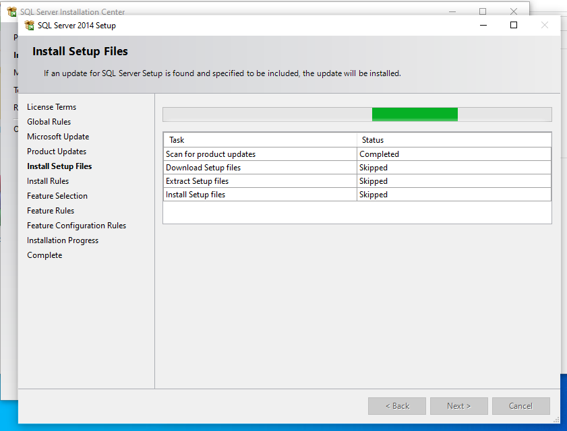Maximize the SQL Server 2014 Setup window
Image resolution: width=567 pixels, height=431 pixels.
pos(514,26)
